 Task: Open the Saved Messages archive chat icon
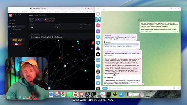point(98,14)
